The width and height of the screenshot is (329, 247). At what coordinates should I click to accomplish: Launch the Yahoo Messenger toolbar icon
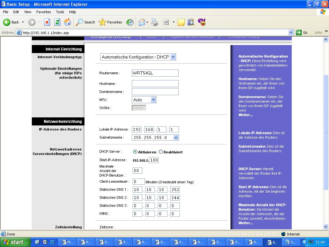tap(202, 22)
